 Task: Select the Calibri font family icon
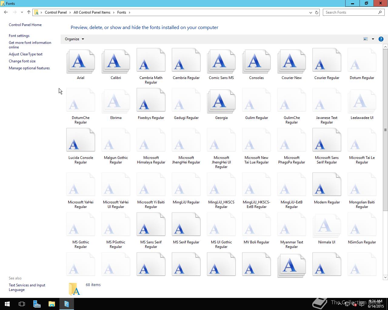(116, 62)
